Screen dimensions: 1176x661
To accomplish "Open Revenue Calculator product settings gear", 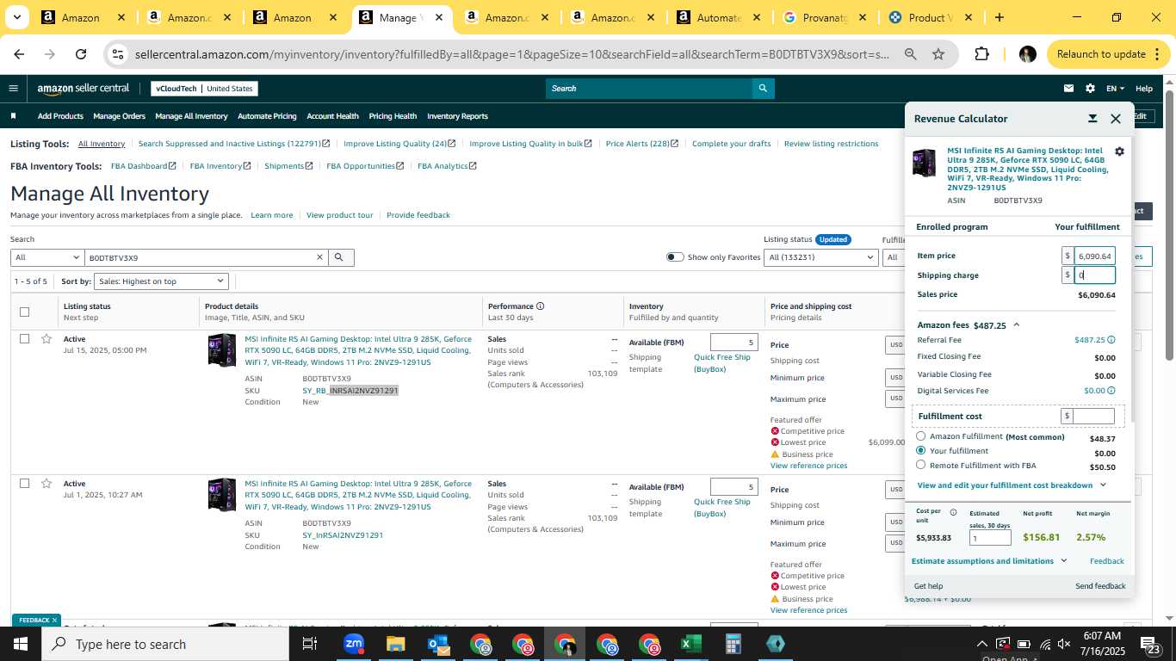I will 1119,151.
